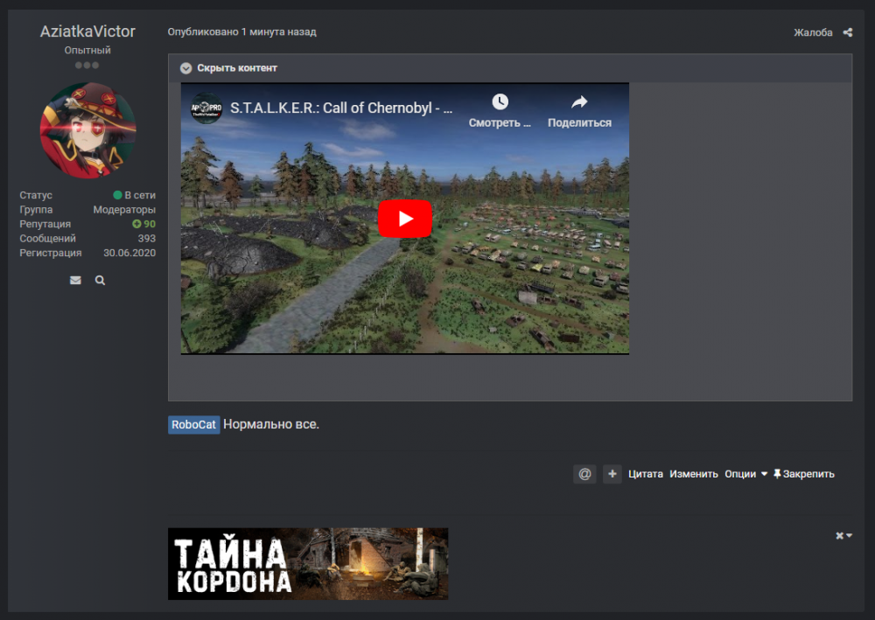Click the YouTube Share arrow icon
This screenshot has width=875, height=620.
coord(579,102)
